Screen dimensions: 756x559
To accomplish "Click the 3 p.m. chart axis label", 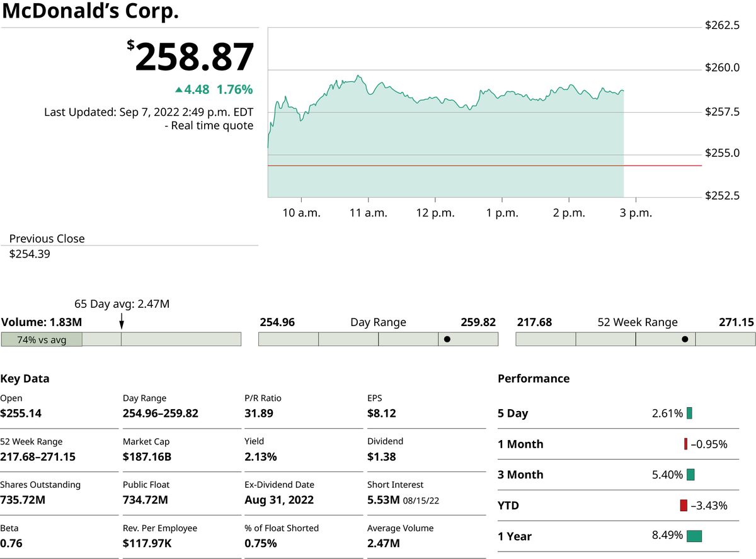I will point(636,213).
